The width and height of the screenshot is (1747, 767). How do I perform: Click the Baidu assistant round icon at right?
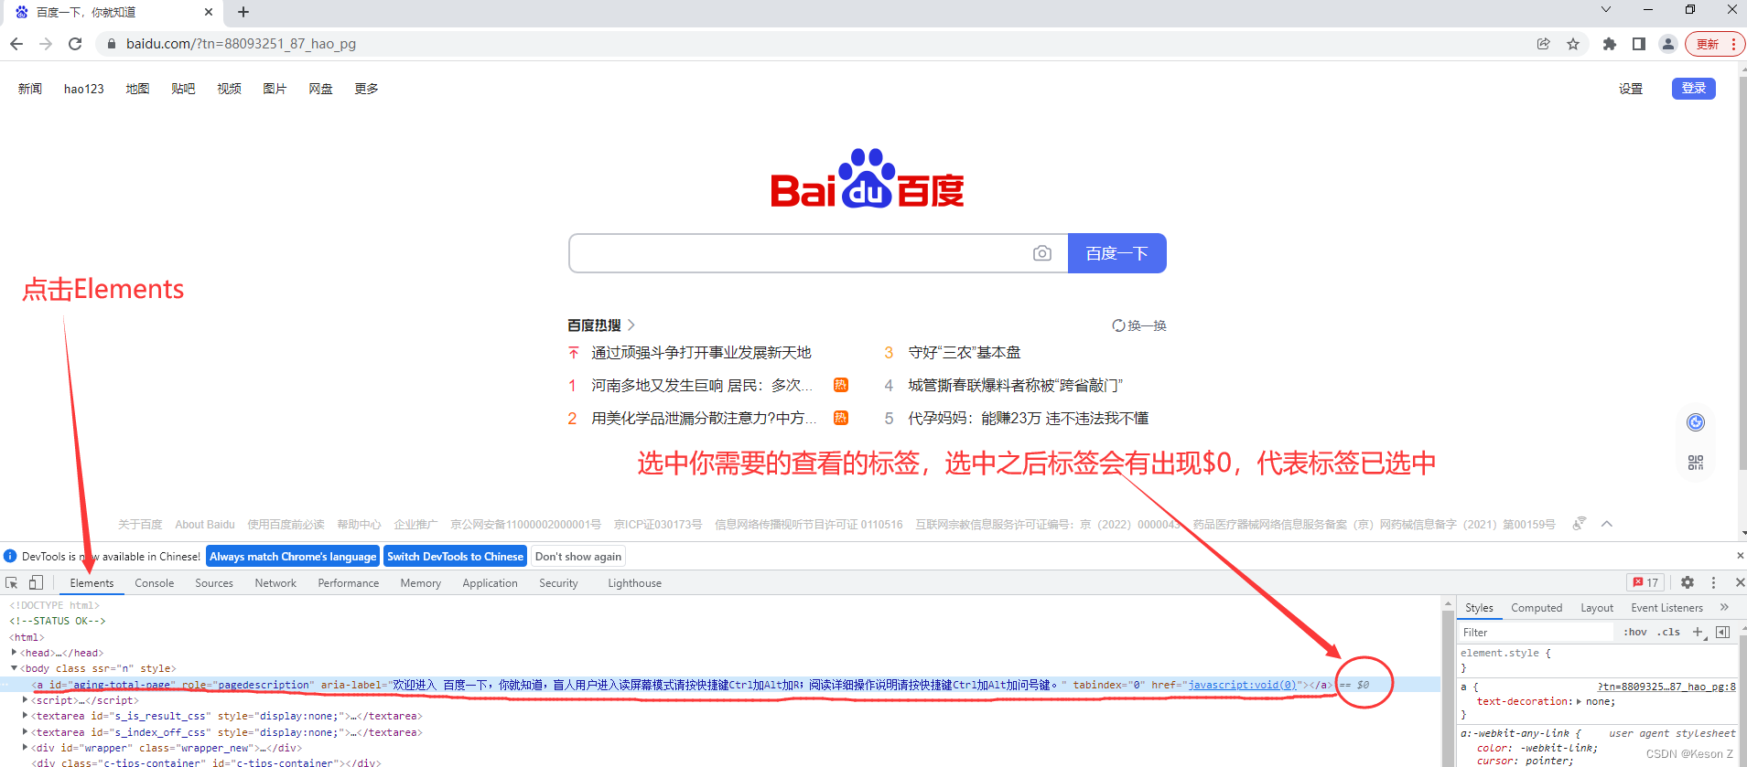(x=1696, y=422)
